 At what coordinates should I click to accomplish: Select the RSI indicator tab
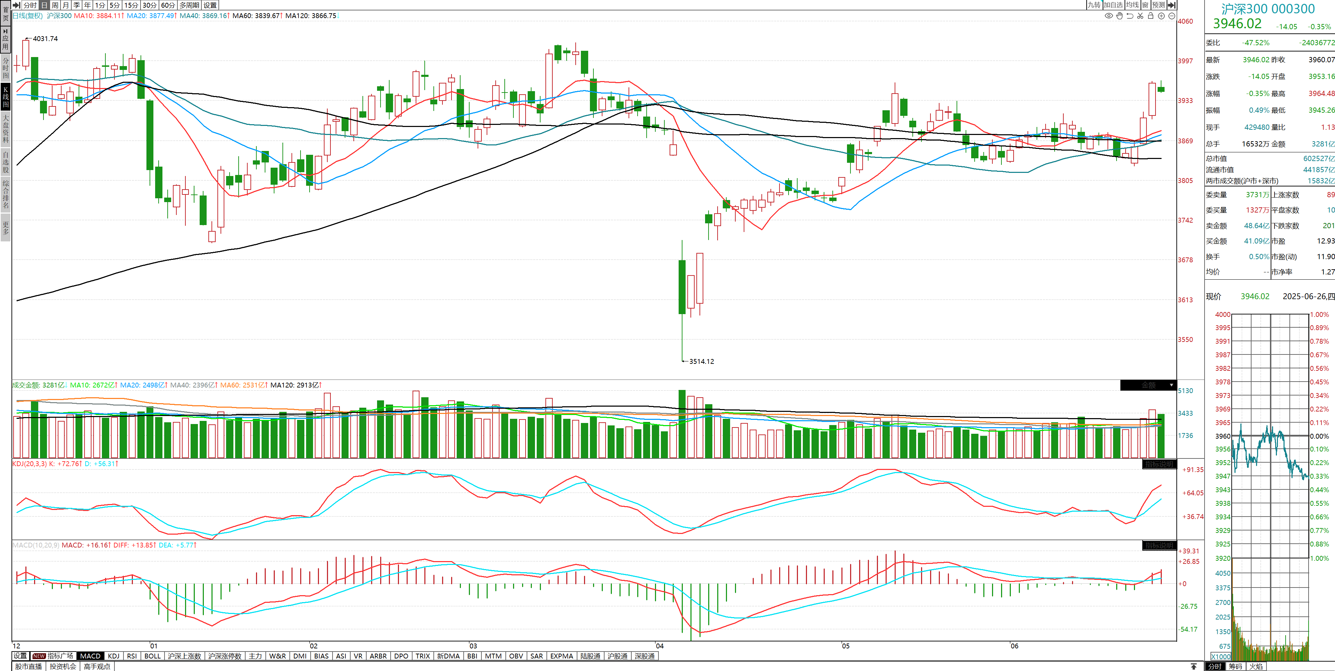coord(131,656)
